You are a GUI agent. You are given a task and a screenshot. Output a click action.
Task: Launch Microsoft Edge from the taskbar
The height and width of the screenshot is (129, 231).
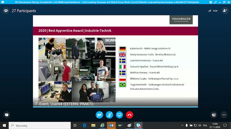pos(84,125)
